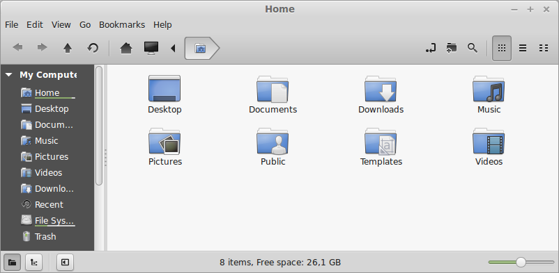Open the View menu

point(61,25)
